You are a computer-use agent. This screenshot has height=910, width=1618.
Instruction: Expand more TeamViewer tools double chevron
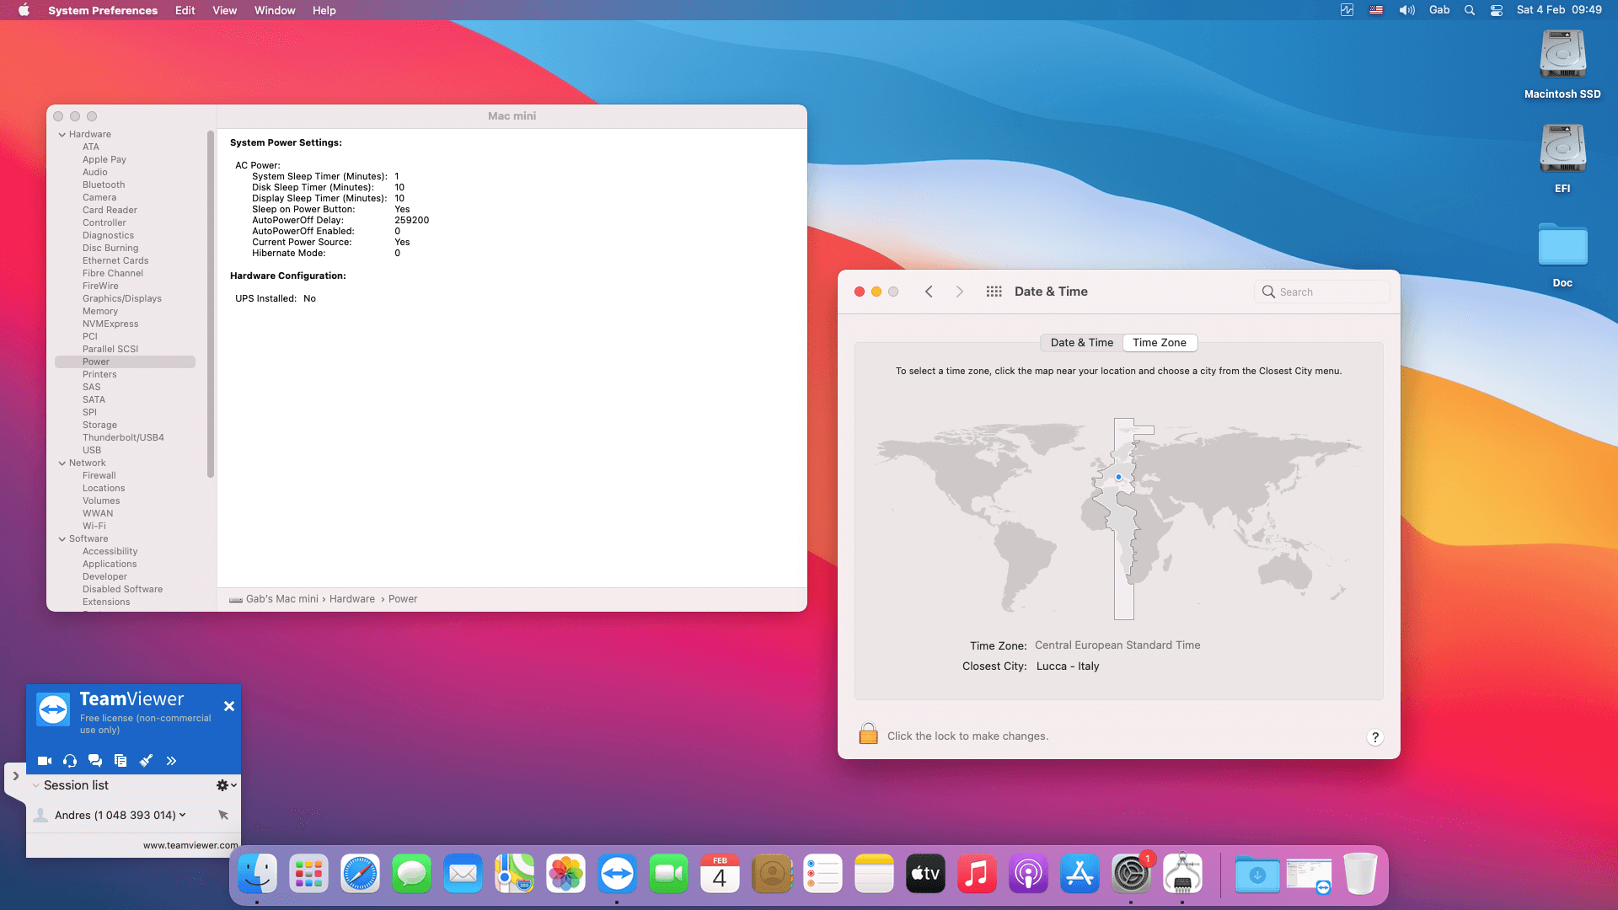click(171, 761)
